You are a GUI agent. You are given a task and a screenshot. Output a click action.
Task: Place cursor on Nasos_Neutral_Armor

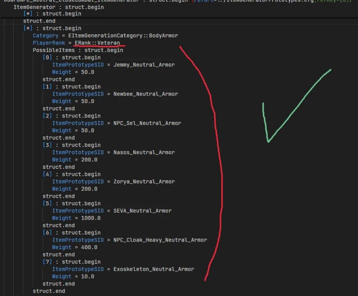144,152
